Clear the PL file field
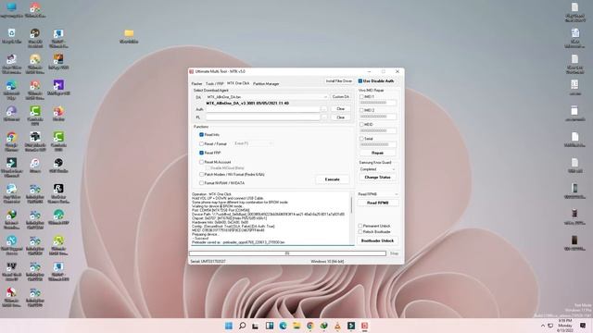593x333 pixels. 340,117
